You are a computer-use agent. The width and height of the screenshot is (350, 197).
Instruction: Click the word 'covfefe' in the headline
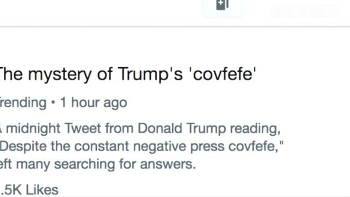pyautogui.click(x=223, y=74)
